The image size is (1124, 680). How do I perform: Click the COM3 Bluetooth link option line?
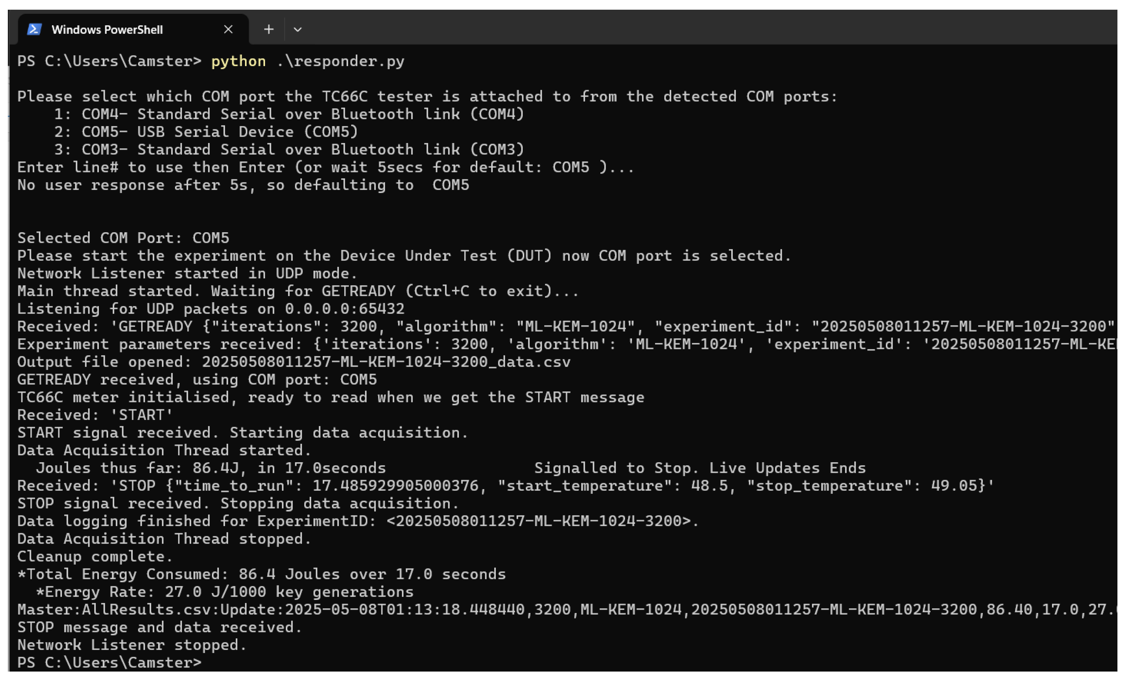coord(289,150)
